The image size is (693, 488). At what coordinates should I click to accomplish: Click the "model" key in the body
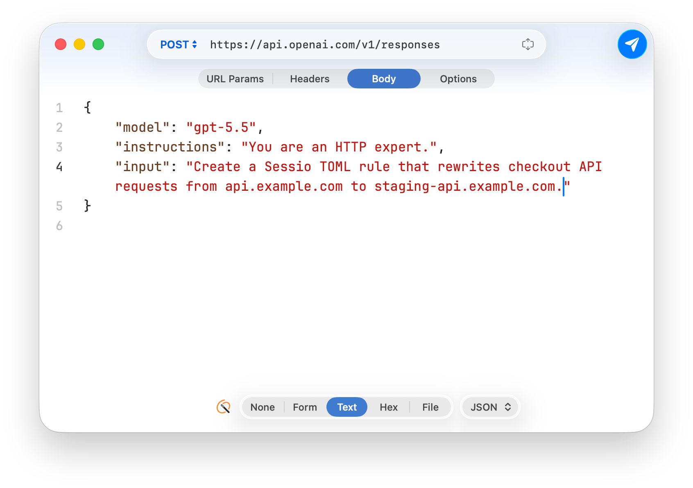pos(143,127)
